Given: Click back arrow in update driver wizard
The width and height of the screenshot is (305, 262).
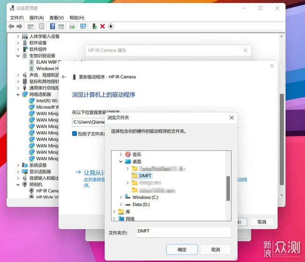Looking at the screenshot, I should point(64,77).
